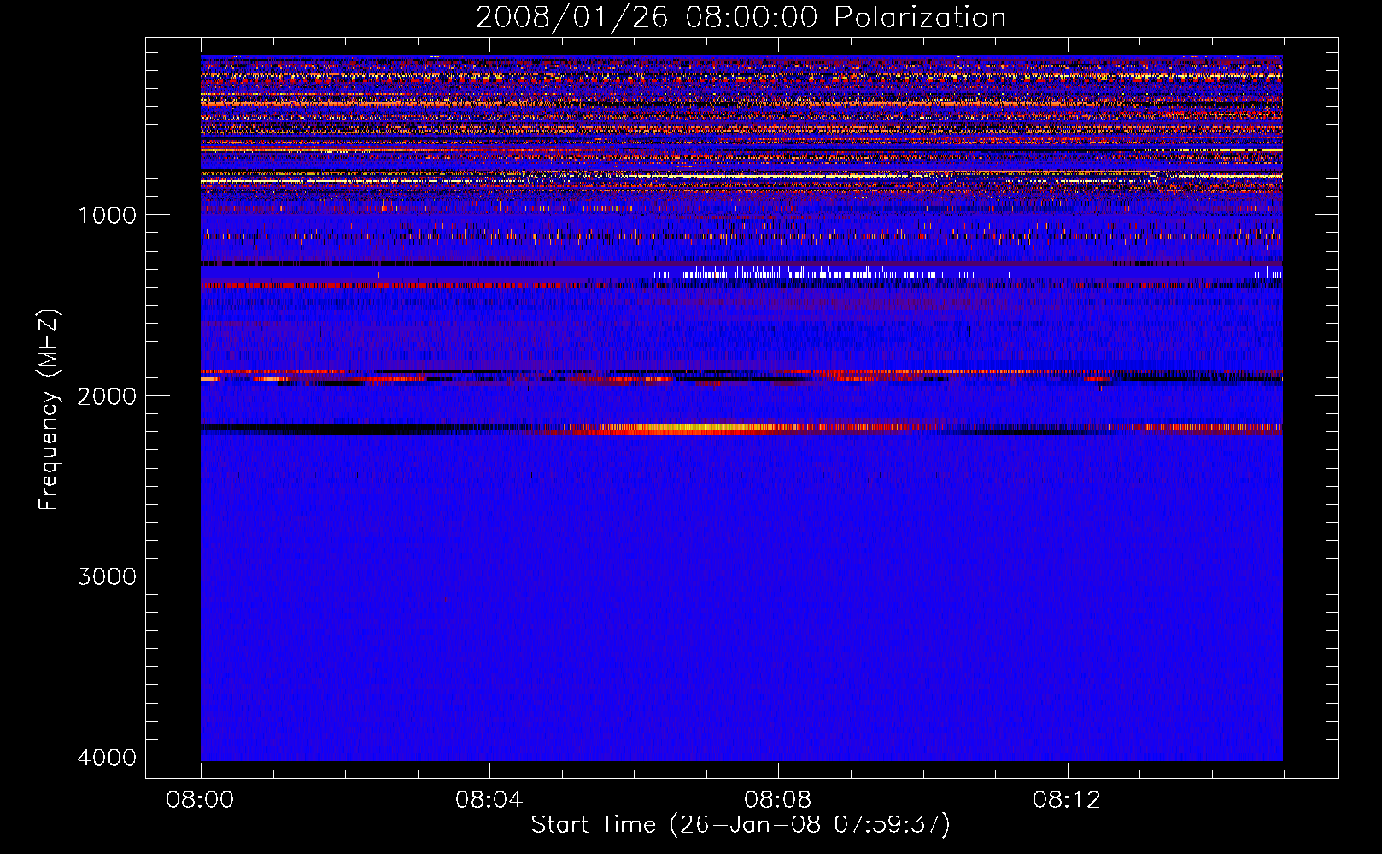1382x854 pixels.
Task: Select the 2000 frequency tick label
Action: [108, 395]
